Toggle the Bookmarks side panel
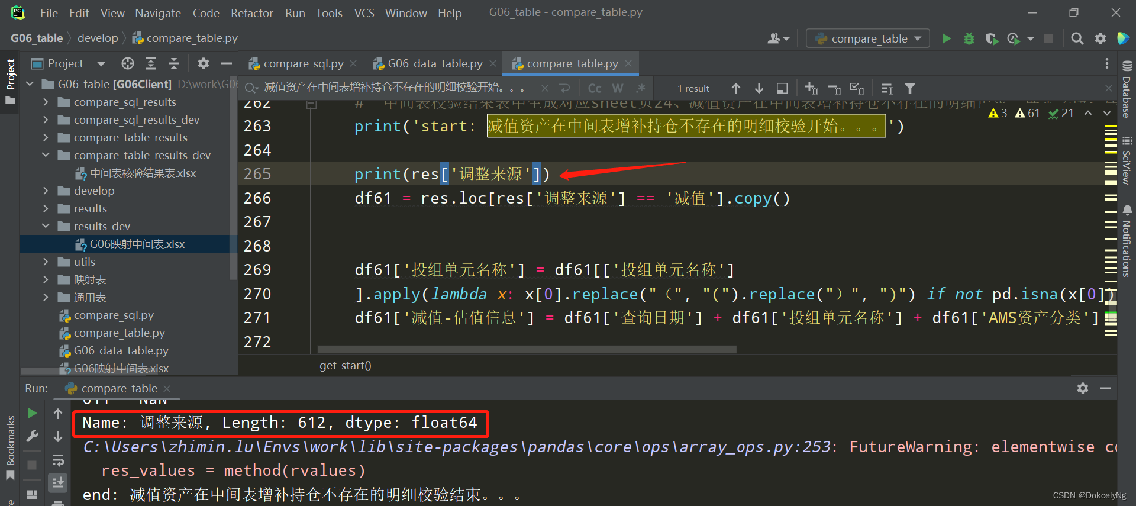This screenshot has height=506, width=1136. coord(10,447)
